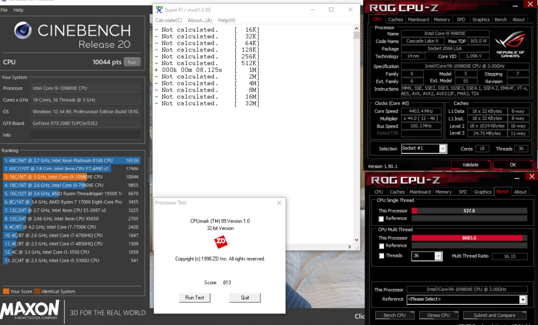
Task: Open the File menu in Cinebench
Action: [4, 10]
